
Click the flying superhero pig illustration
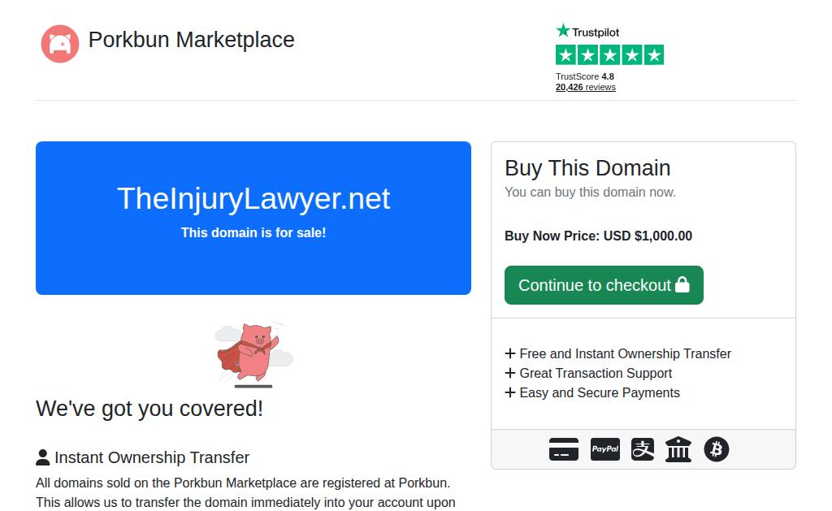(x=253, y=354)
